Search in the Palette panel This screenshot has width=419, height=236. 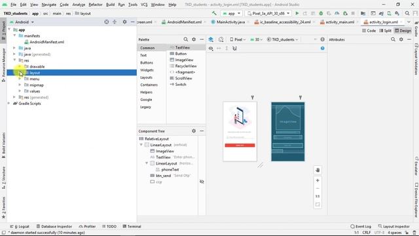[x=186, y=39]
